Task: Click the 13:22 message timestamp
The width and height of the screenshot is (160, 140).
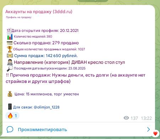Action: click(147, 118)
